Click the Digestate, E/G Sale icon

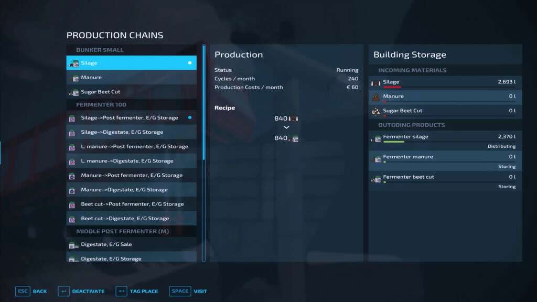(73, 245)
